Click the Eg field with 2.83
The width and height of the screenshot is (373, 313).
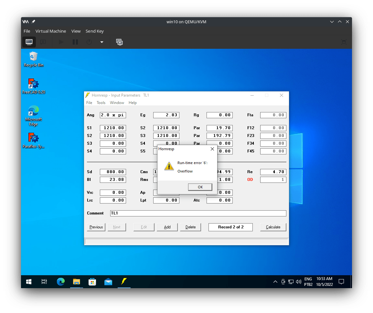pyautogui.click(x=166, y=115)
